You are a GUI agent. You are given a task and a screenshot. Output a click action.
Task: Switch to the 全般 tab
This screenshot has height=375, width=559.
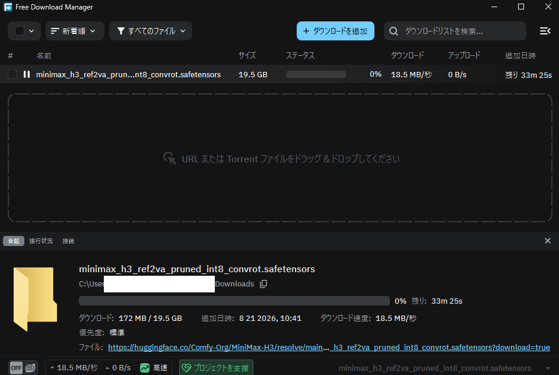click(14, 241)
